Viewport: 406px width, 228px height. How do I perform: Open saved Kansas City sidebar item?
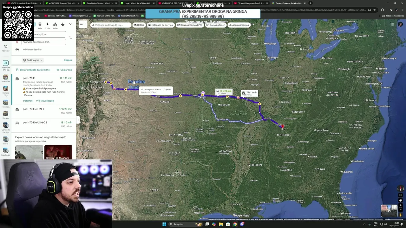(6, 92)
